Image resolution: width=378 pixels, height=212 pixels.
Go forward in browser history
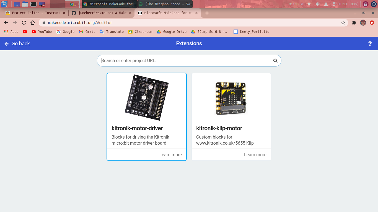15,23
